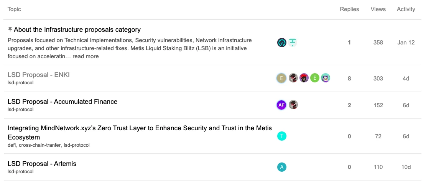This screenshot has width=426, height=187.
Task: Click the red pixel-art avatar on ENKI topic
Action: pos(304,78)
